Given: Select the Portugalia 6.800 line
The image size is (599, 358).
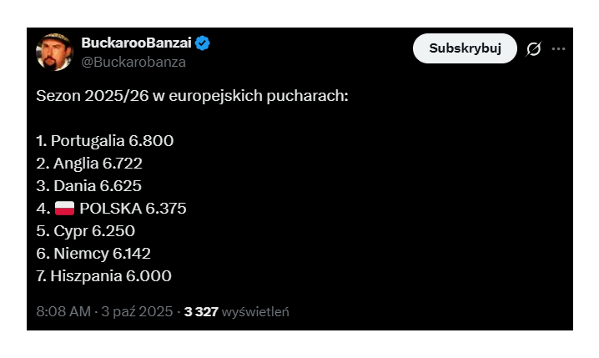Looking at the screenshot, I should pos(105,141).
